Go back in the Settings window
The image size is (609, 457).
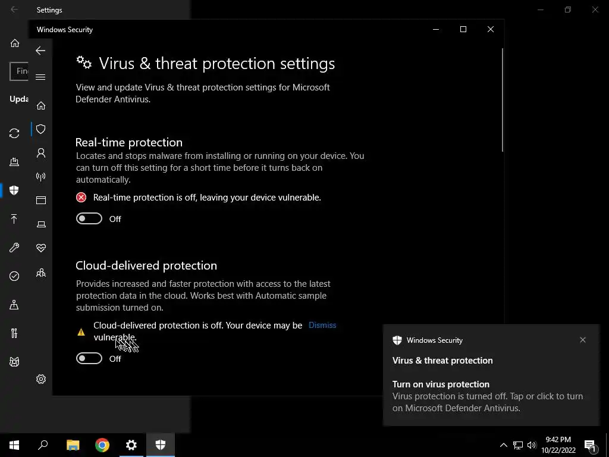tap(14, 10)
